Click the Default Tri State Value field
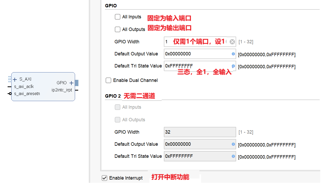This screenshot has height=183, width=321. point(200,66)
